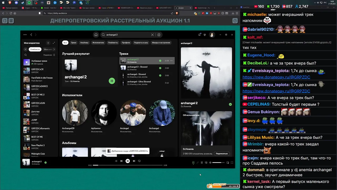337x190 pixels.
Task: Remove the Playlists filter with X
Action: [x=26, y=49]
